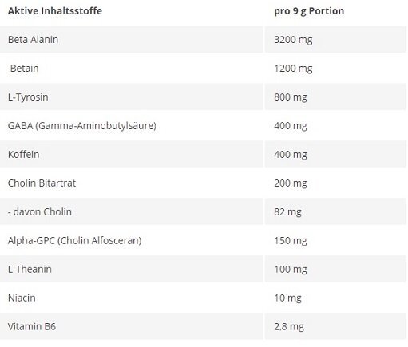Click the 1200 mg value
Screen dimensions: 408x347
pos(293,69)
